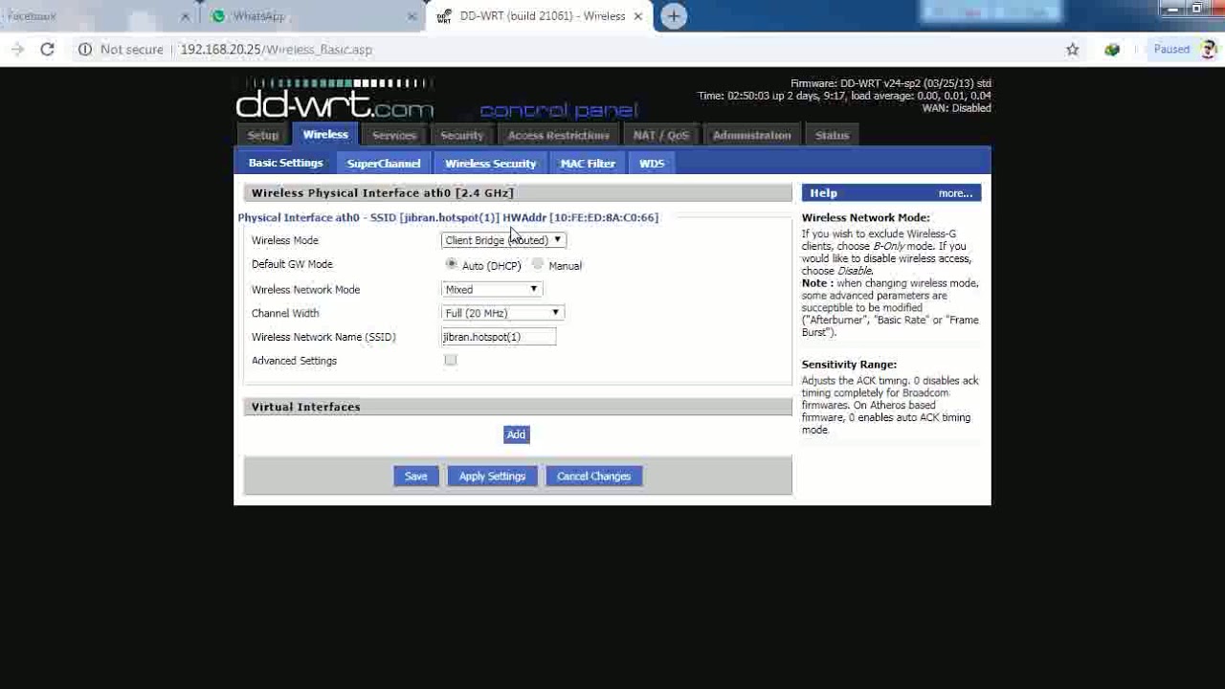The image size is (1225, 689).
Task: Click the Wireless Network Name SSID field
Action: click(499, 337)
